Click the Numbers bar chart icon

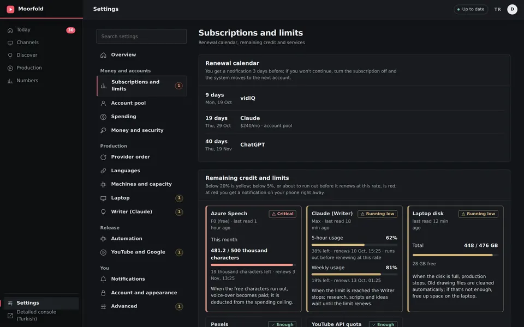(x=10, y=81)
